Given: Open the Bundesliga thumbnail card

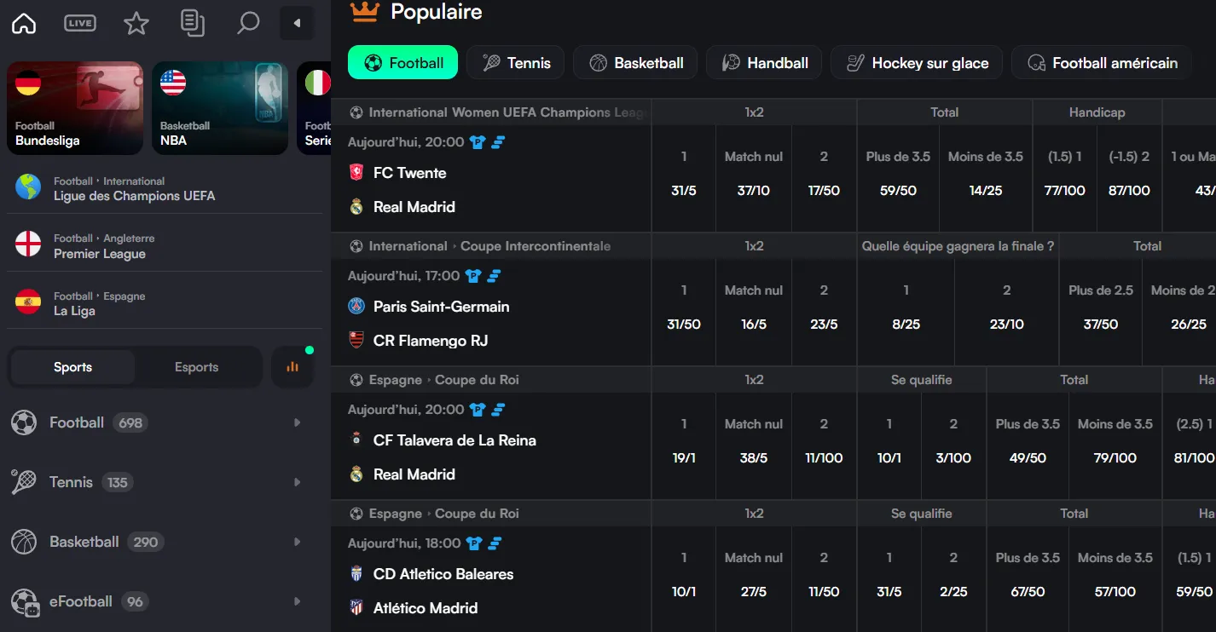Looking at the screenshot, I should click(75, 108).
